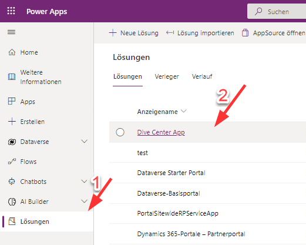Click the Home house icon
The width and height of the screenshot is (306, 245).
coord(12,52)
